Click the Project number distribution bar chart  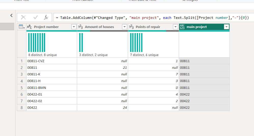(37, 43)
